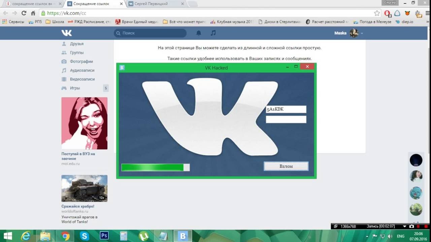Open the РП5 bookmark
The width and height of the screenshot is (431, 242).
pyautogui.click(x=35, y=22)
